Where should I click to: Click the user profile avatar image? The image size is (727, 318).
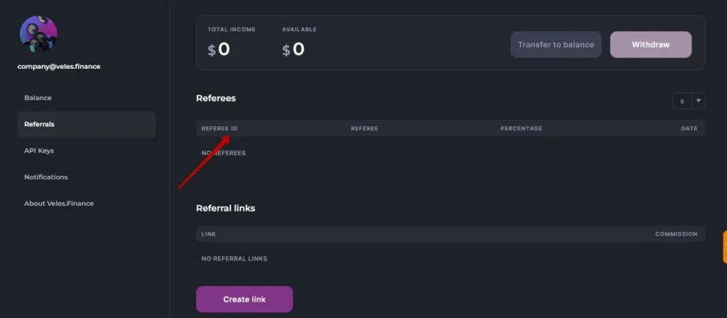38,35
